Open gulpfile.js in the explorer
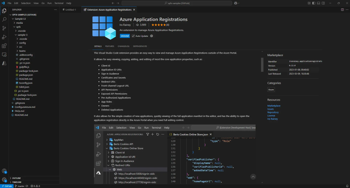 point(24,67)
